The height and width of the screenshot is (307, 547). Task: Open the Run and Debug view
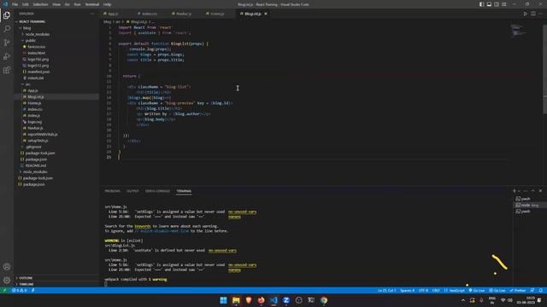click(7, 56)
